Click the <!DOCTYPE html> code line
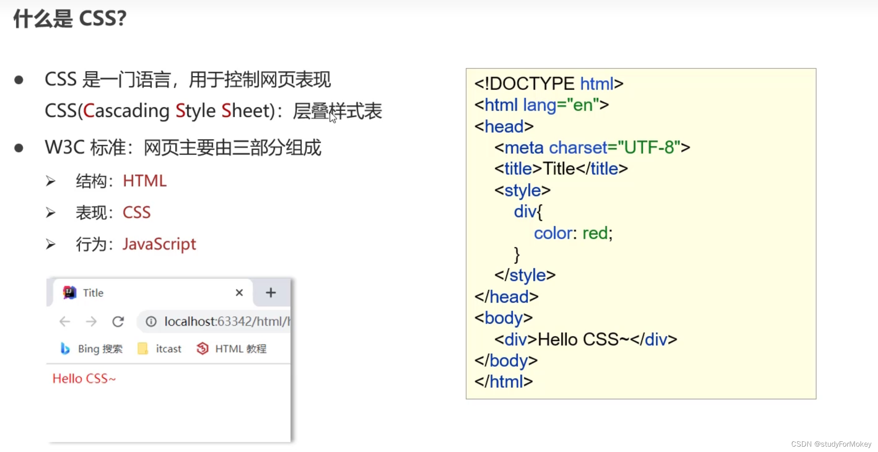The width and height of the screenshot is (878, 452). click(549, 84)
